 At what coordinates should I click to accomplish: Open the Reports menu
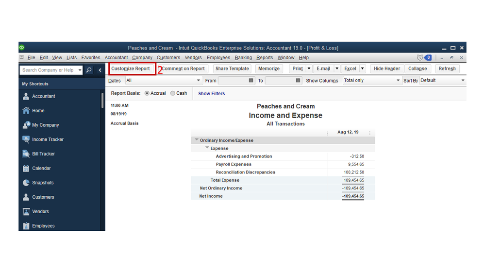pyautogui.click(x=265, y=58)
